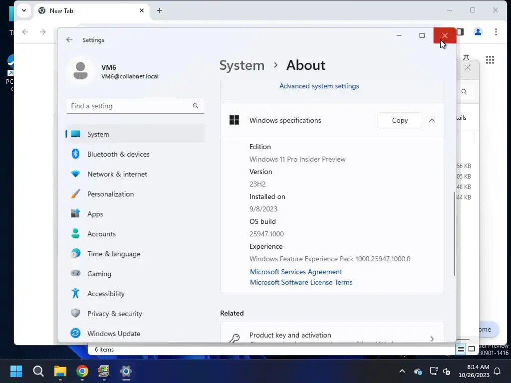Select the Installed on date 9/8/2023
This screenshot has height=383, width=511.
[x=263, y=209]
